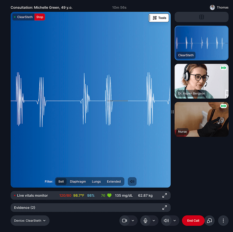
Task: Click the stethoscope audio speaker icon
Action: point(132,182)
